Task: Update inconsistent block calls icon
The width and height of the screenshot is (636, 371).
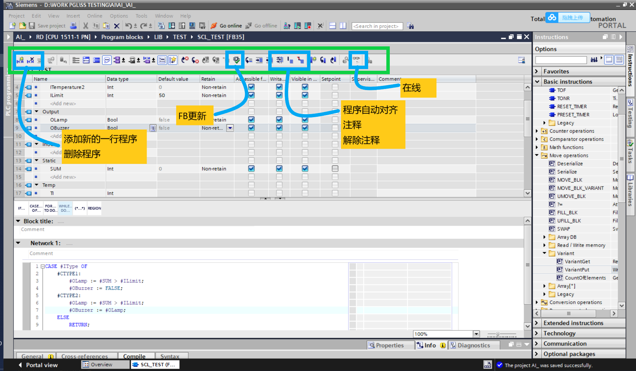Action: [236, 60]
